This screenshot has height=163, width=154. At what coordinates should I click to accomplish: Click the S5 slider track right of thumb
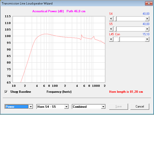pos(131,29)
